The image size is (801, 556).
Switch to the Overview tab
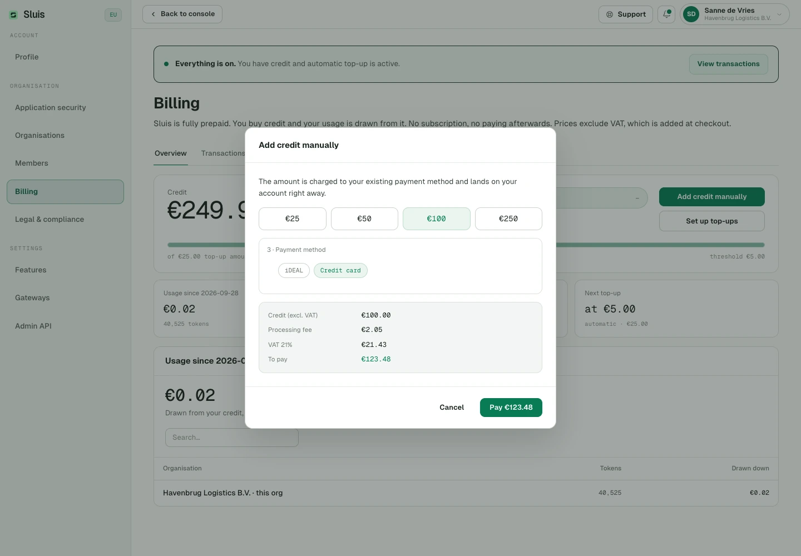pyautogui.click(x=171, y=153)
